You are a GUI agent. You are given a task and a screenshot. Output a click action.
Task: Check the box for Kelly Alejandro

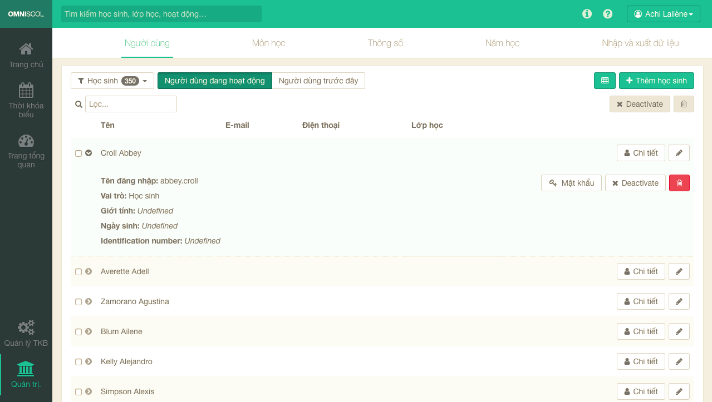click(78, 362)
